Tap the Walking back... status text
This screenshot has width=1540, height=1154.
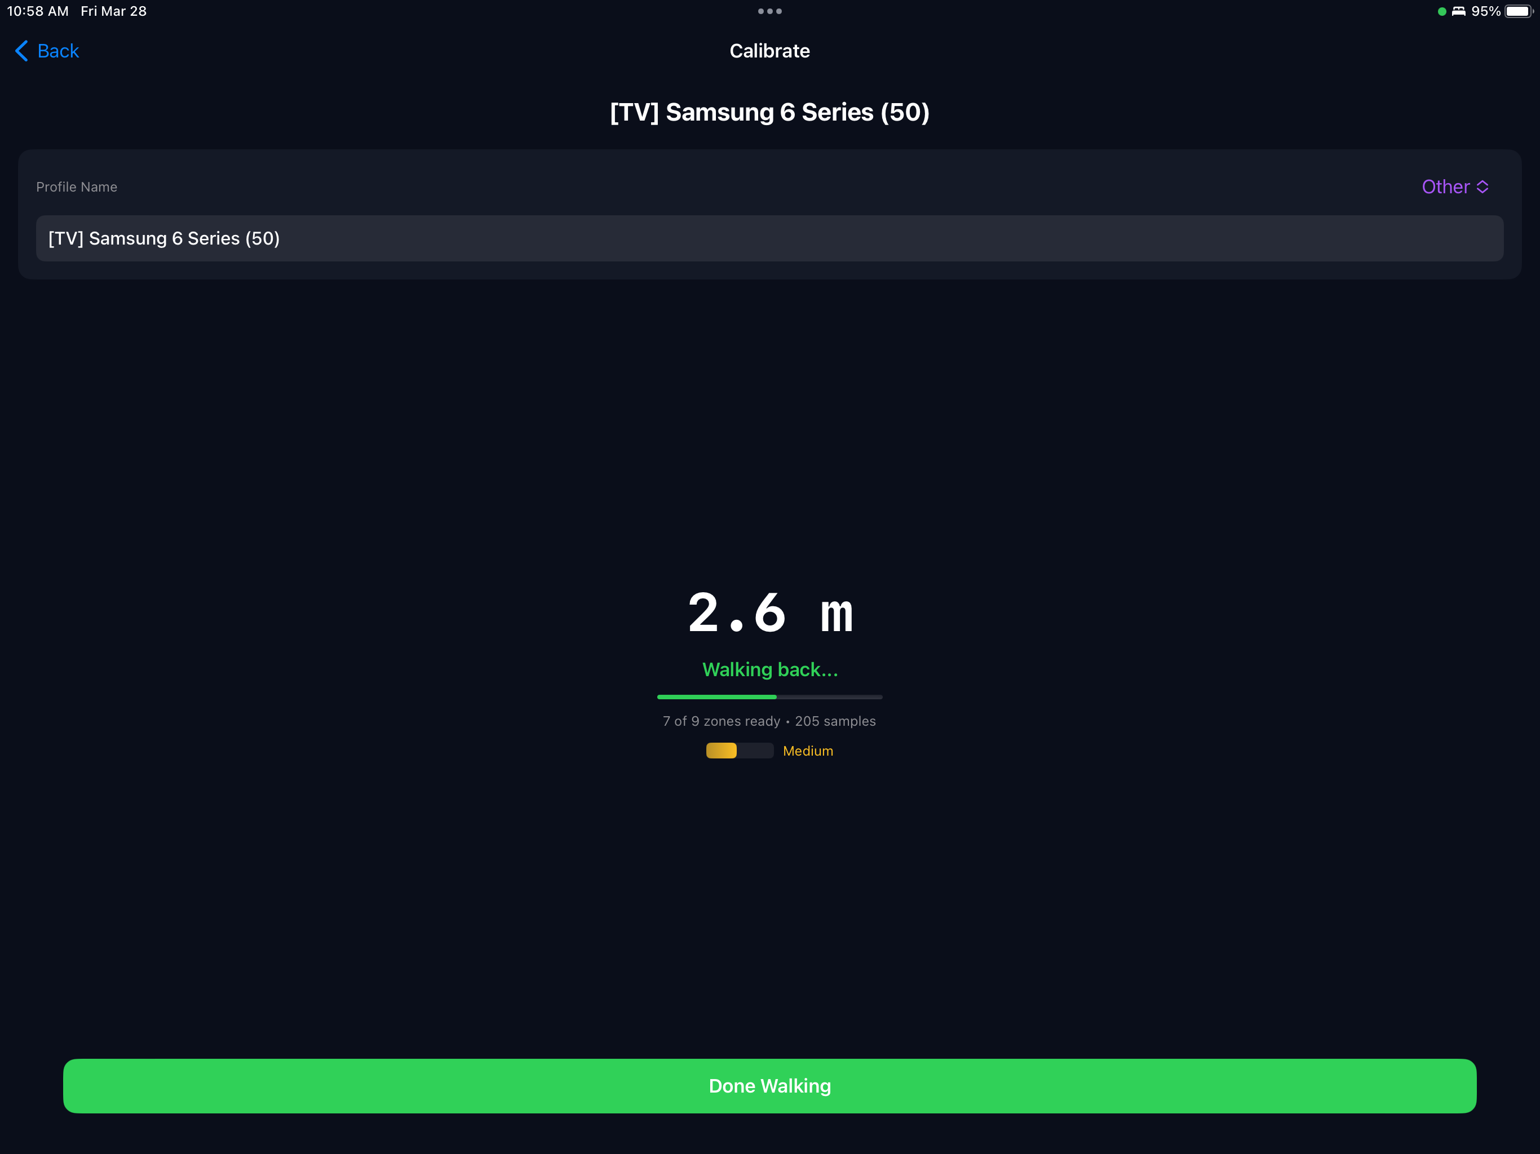click(x=770, y=669)
